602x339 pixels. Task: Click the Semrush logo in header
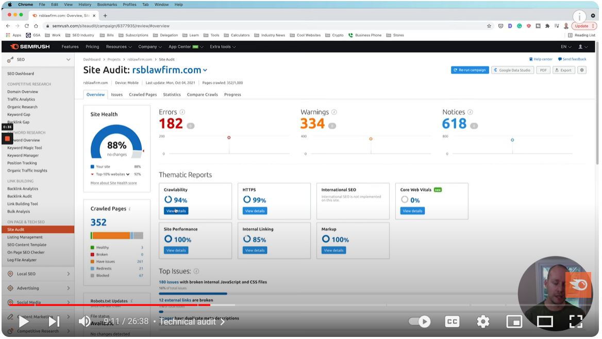(30, 46)
